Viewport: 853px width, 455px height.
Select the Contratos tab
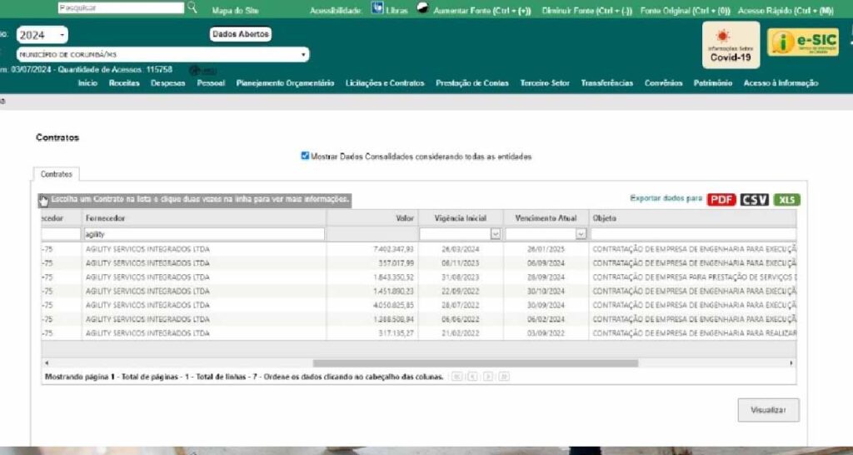(x=56, y=174)
